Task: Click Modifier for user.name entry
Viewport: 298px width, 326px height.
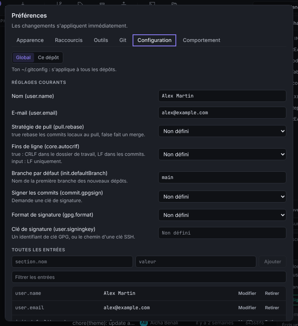Action: point(247,293)
